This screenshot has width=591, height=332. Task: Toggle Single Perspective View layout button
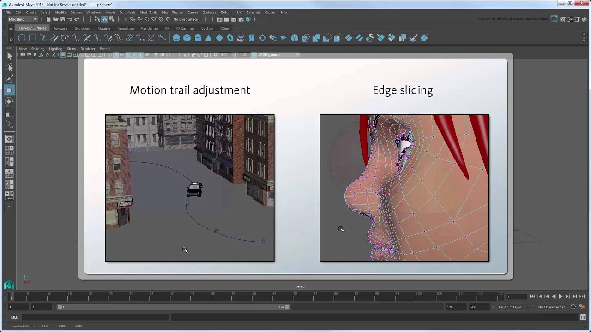(9, 139)
